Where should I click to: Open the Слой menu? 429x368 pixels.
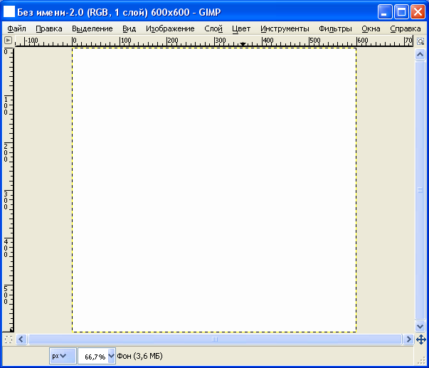pos(213,28)
